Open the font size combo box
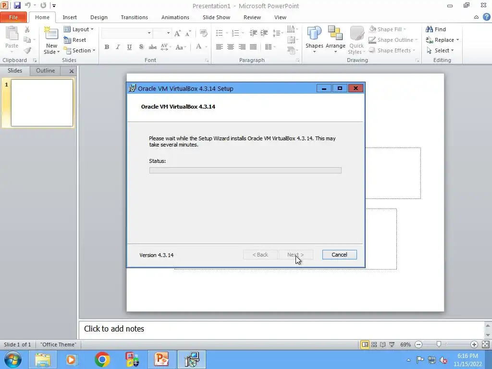Image resolution: width=492 pixels, height=369 pixels. 162,33
